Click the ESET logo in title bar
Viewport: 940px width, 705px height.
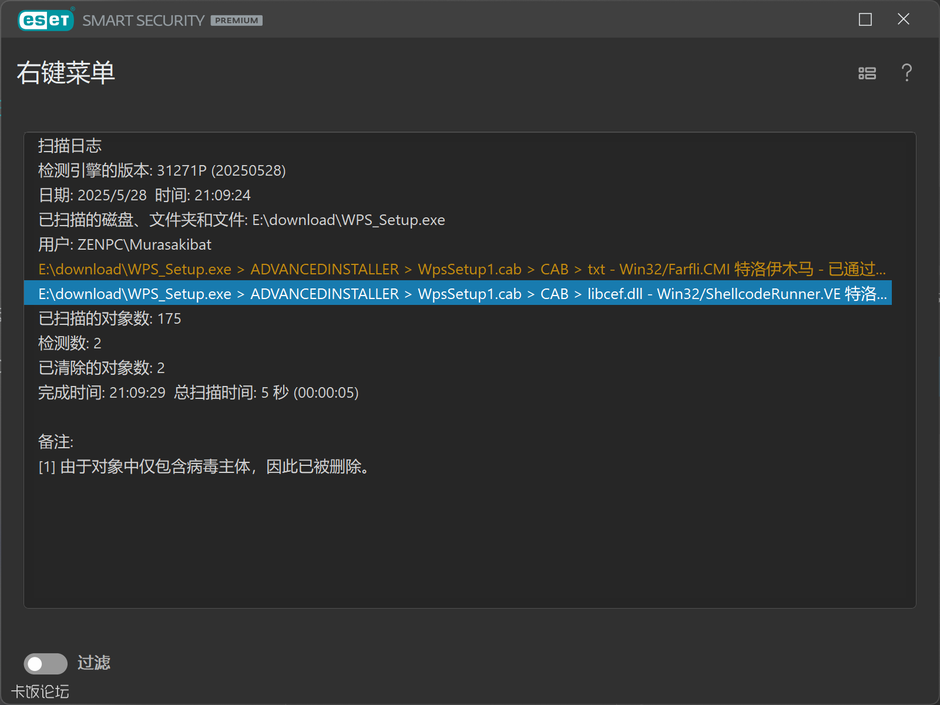(x=46, y=20)
